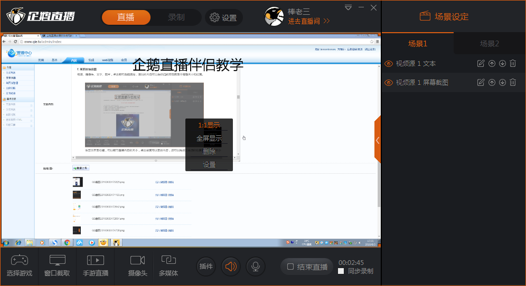Switch to the 录制 recording tab
The height and width of the screenshot is (286, 526).
(176, 17)
